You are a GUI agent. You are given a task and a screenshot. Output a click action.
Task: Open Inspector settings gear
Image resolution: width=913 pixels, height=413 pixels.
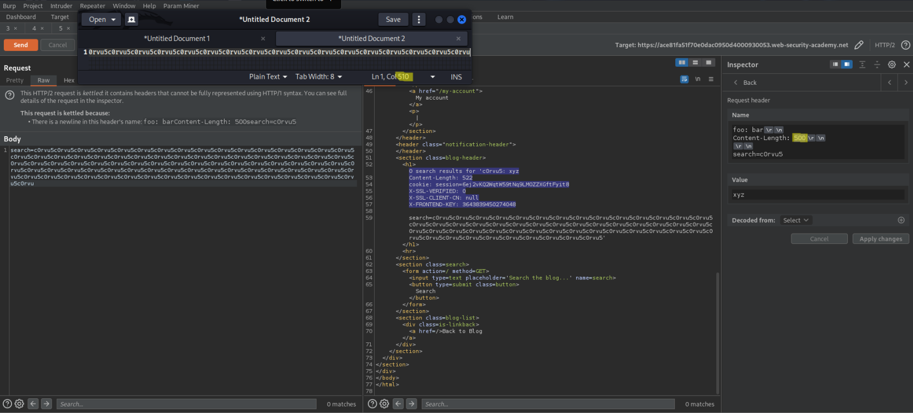pyautogui.click(x=892, y=65)
